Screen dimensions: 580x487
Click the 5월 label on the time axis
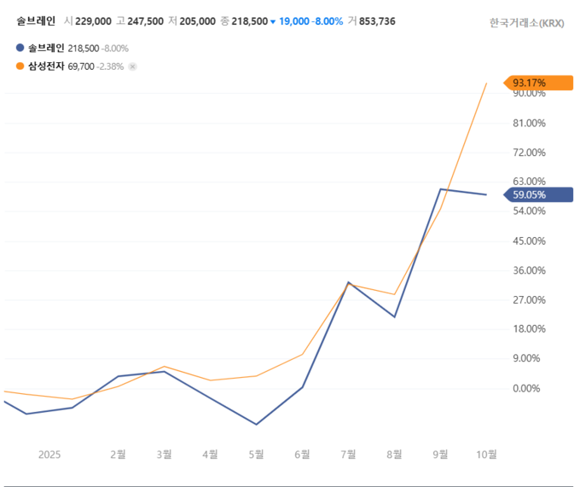pyautogui.click(x=256, y=455)
